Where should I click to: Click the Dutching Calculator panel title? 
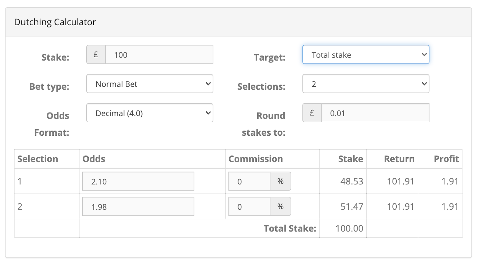tap(55, 22)
